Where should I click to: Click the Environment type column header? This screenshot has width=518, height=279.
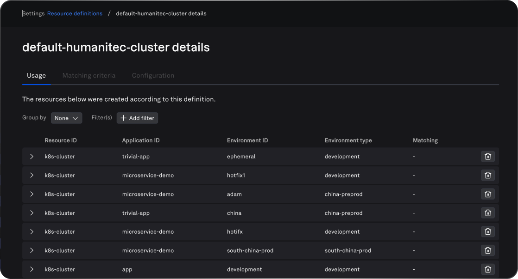point(348,140)
